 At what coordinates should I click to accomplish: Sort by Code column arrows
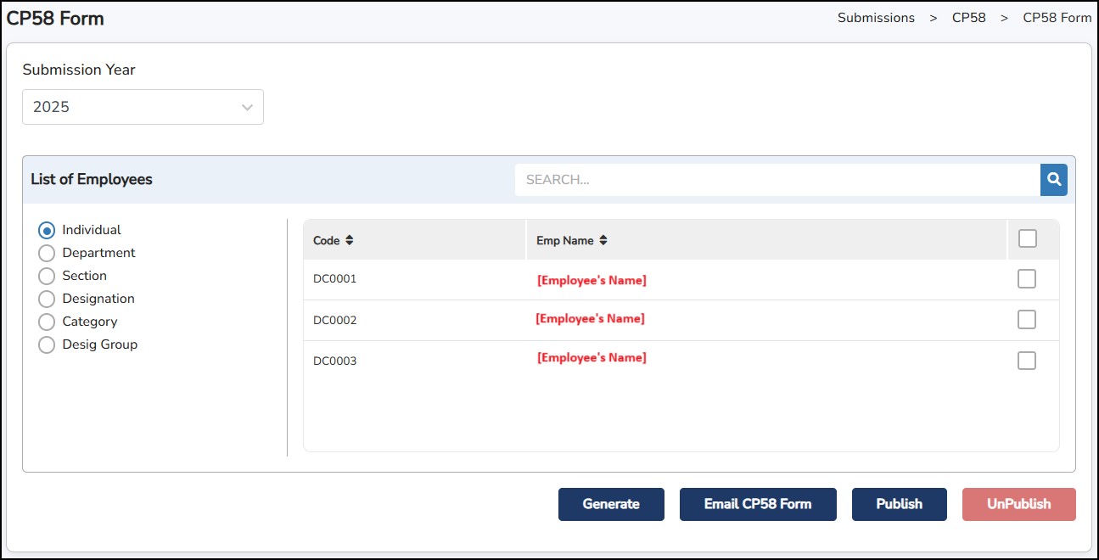point(349,241)
